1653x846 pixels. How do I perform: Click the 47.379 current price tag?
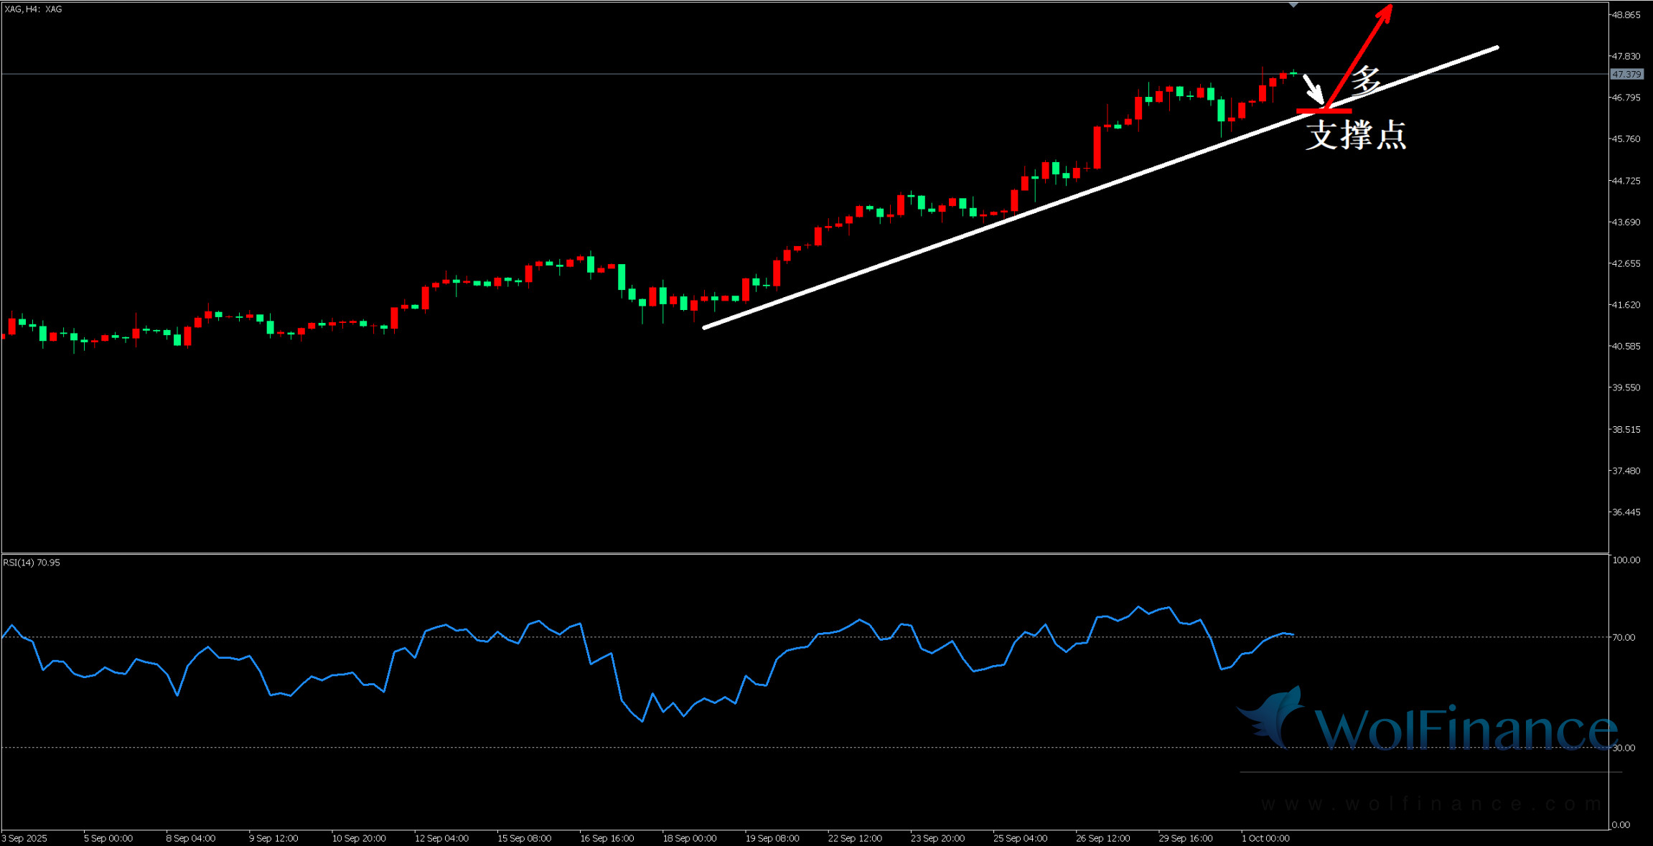coord(1626,74)
